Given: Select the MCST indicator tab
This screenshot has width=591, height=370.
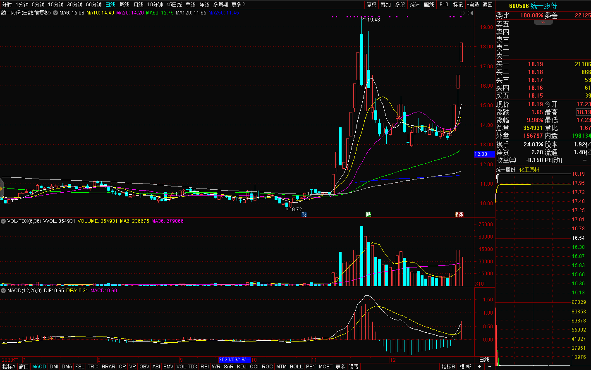Looking at the screenshot, I should (x=325, y=367).
